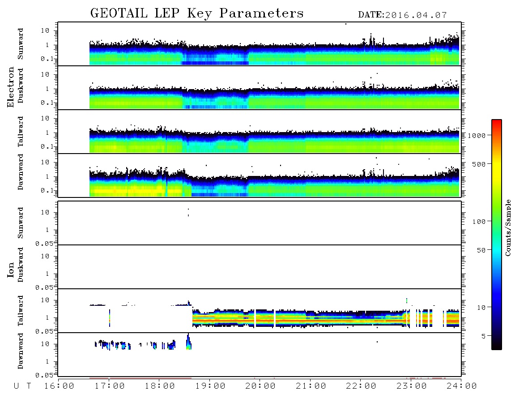
Task: Click the red top of the colorbar
Action: coord(497,123)
